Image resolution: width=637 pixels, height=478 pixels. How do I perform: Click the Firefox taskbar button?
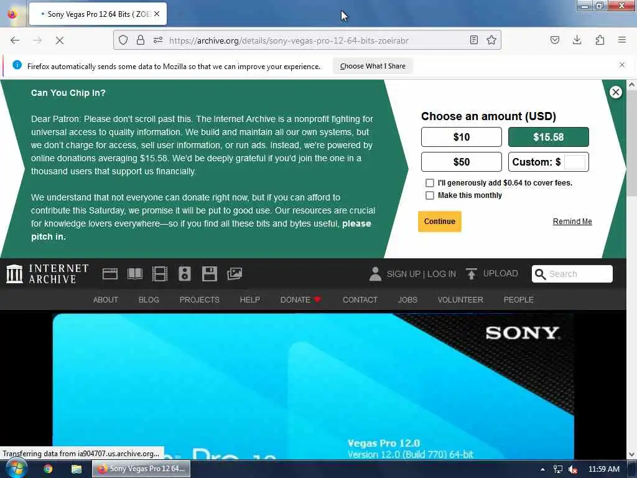[x=141, y=469]
